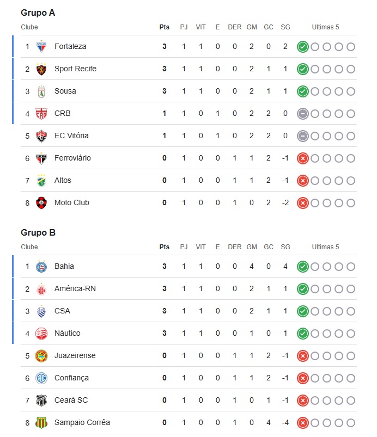
Task: Click the Pts header in Grupo A
Action: pos(165,27)
